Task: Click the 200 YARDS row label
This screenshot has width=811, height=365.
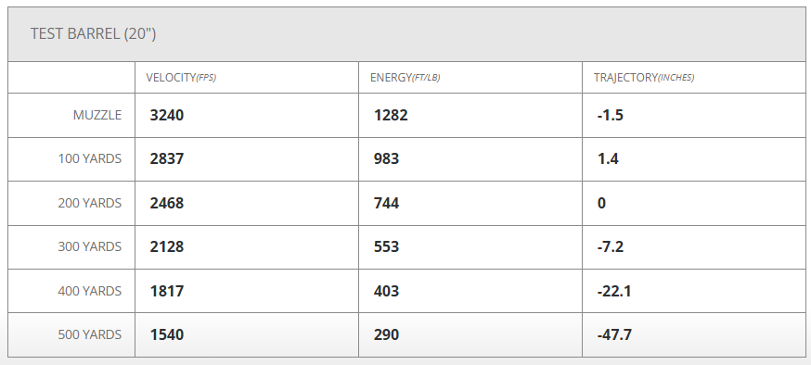Action: [89, 203]
